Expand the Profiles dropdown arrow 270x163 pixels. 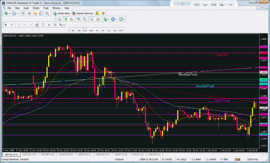(x=17, y=13)
